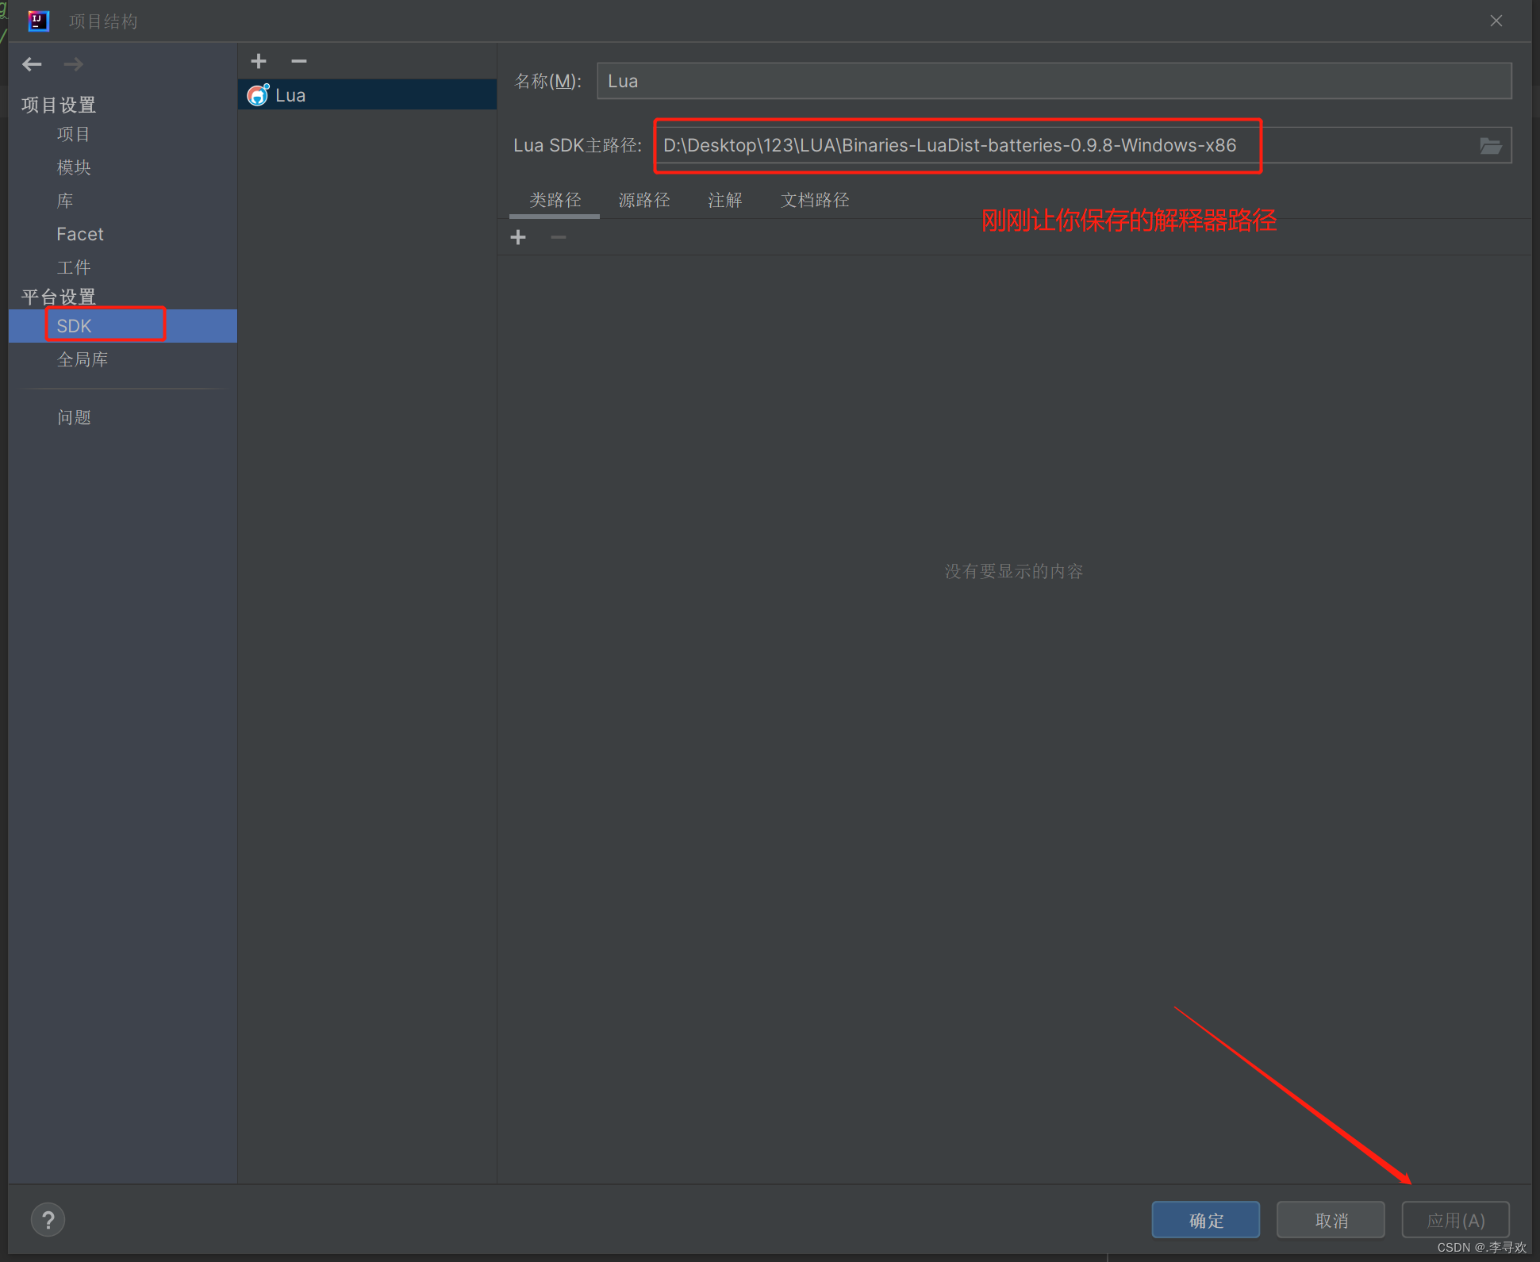Open the 模块 settings section
This screenshot has width=1540, height=1262.
pyautogui.click(x=74, y=167)
